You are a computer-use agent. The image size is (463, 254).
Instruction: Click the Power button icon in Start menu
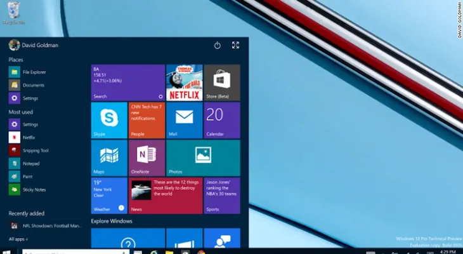218,45
